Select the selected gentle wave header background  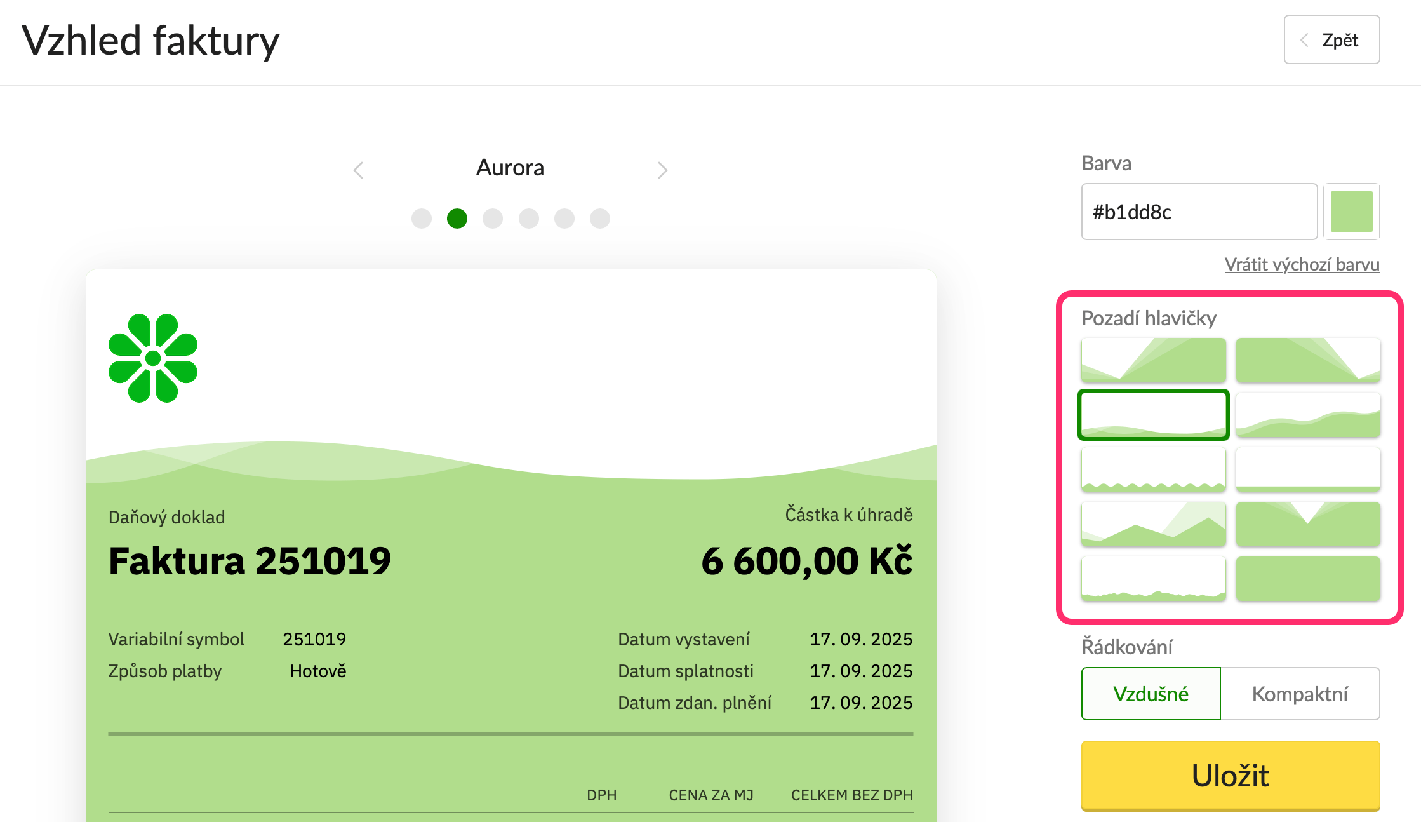point(1153,414)
